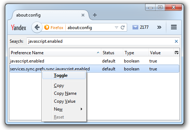Close the about:config tab

tap(83, 15)
